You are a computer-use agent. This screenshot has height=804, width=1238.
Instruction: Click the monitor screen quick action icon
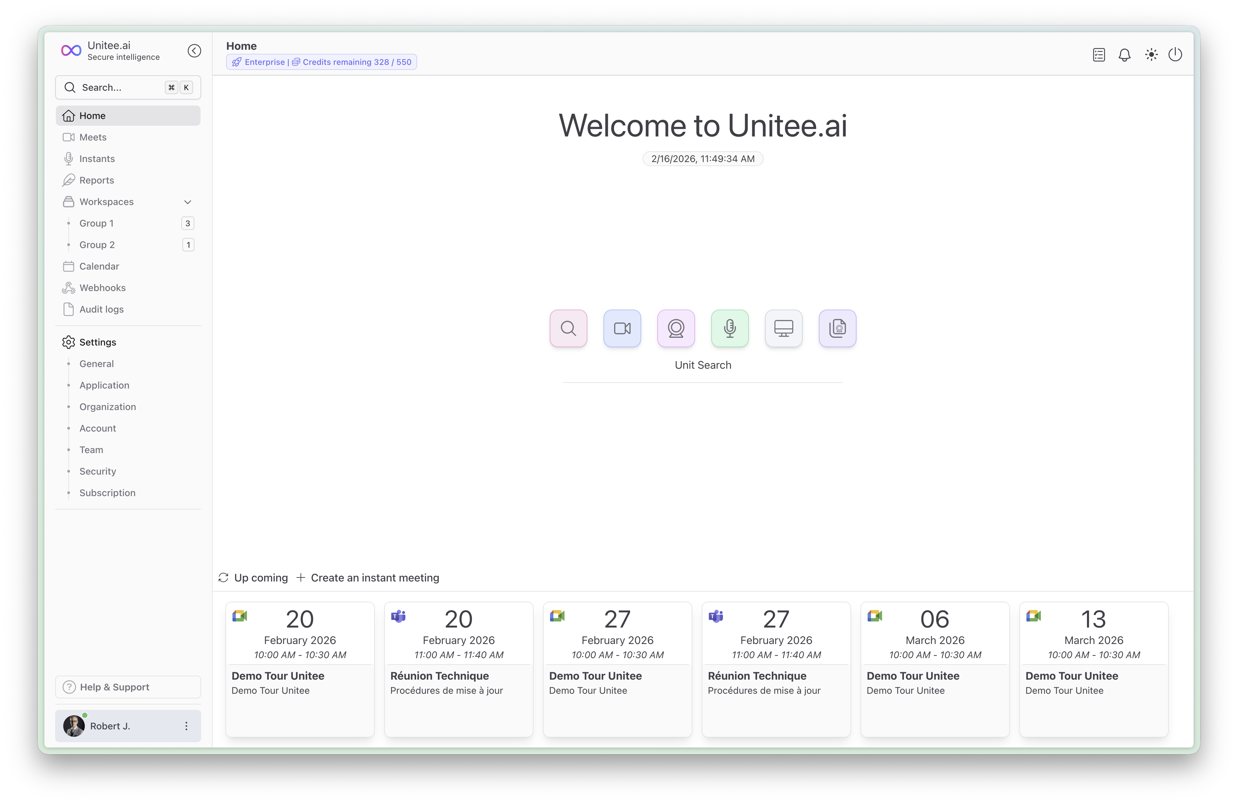point(784,328)
